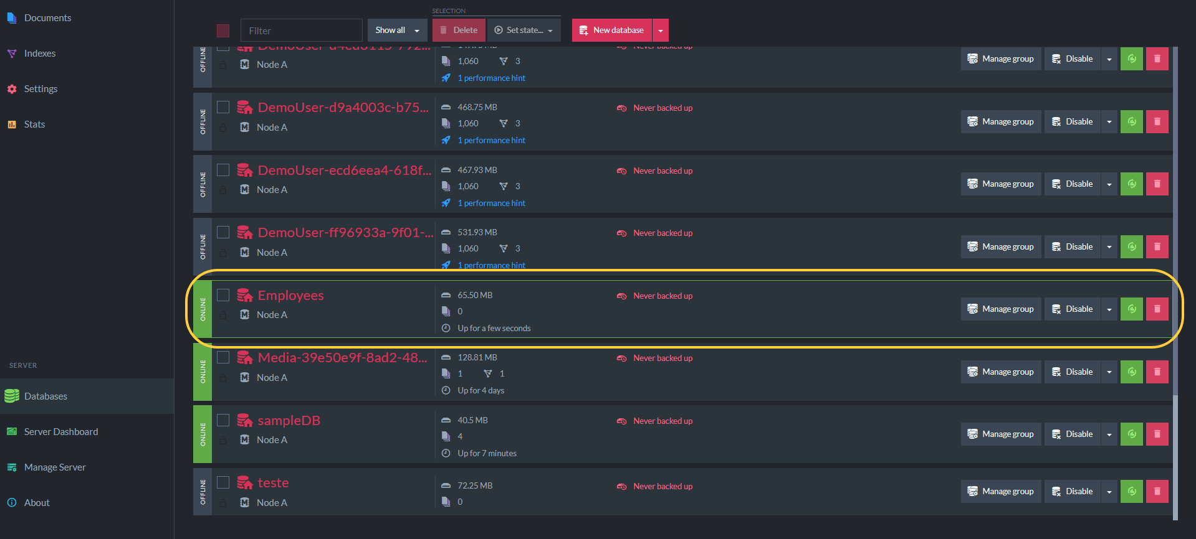The height and width of the screenshot is (539, 1196).
Task: Open the Employees database link
Action: click(291, 296)
